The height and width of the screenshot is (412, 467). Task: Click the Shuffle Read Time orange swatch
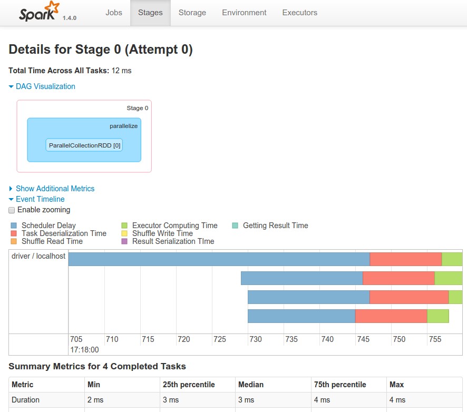pyautogui.click(x=14, y=241)
